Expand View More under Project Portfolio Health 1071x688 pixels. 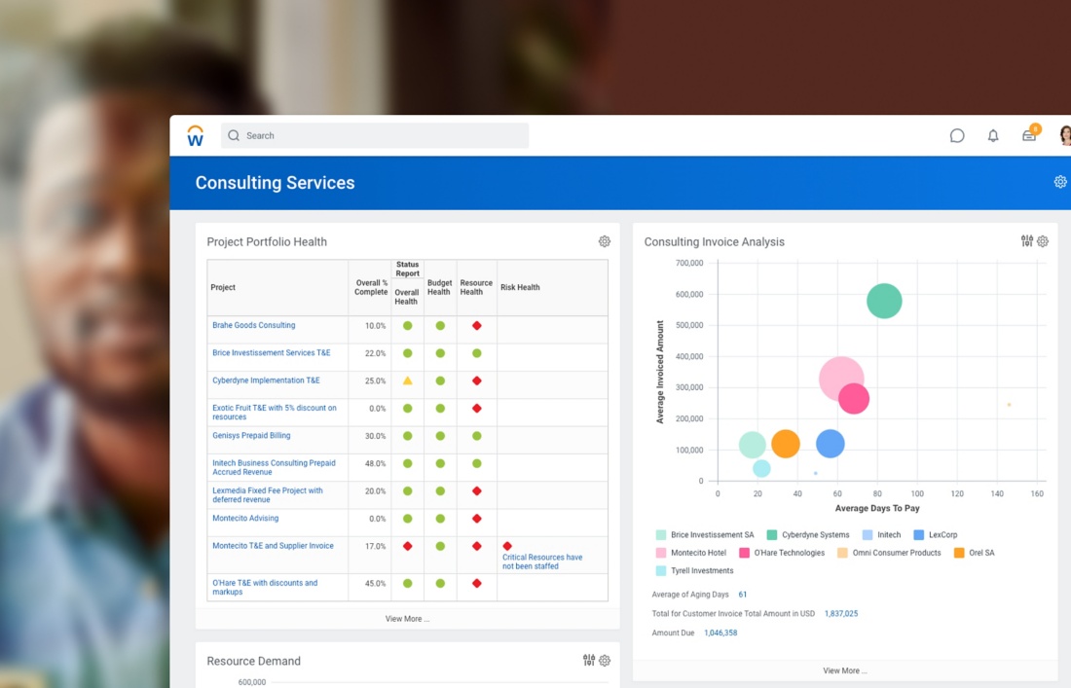(407, 619)
